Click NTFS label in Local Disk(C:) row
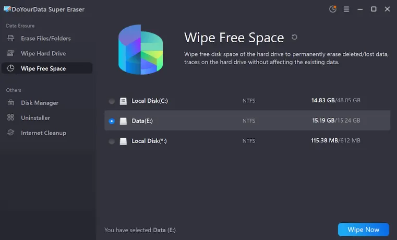397x240 pixels. pyautogui.click(x=249, y=101)
